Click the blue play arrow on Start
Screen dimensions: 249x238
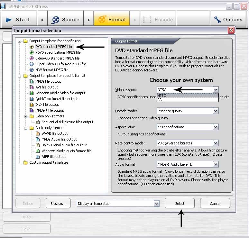pos(9,20)
